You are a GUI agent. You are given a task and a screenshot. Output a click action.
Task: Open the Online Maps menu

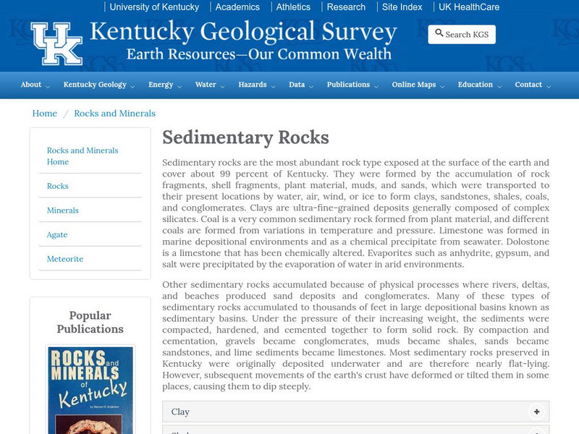tap(418, 85)
